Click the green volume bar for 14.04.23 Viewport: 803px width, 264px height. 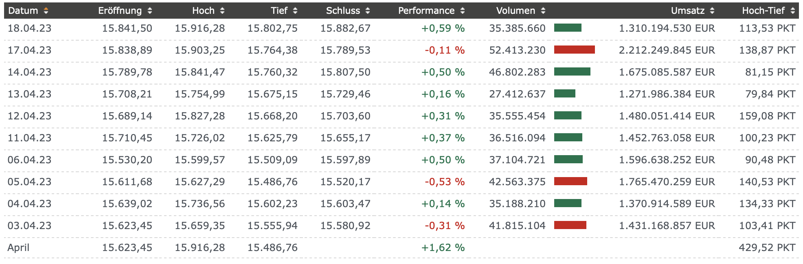[x=572, y=72]
